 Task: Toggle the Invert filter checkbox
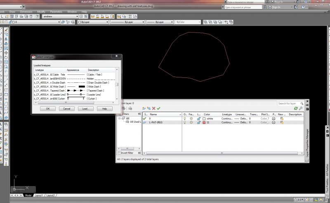(x=119, y=154)
